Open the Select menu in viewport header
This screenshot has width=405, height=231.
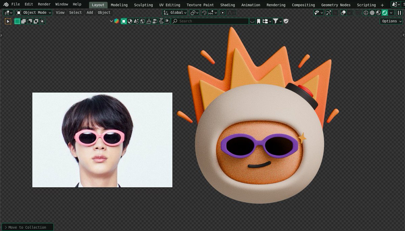(75, 12)
